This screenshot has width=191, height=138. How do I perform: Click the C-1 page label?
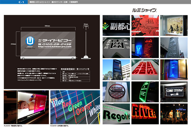(x=21, y=2)
